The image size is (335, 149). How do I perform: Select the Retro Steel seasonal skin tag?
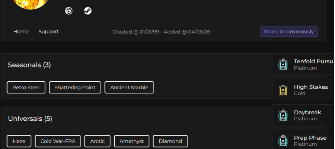click(26, 88)
